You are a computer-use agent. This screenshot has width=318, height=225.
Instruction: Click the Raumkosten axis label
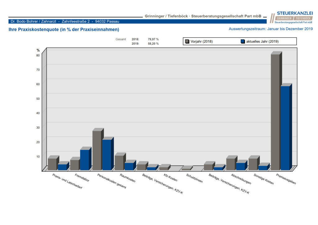tap(128, 178)
